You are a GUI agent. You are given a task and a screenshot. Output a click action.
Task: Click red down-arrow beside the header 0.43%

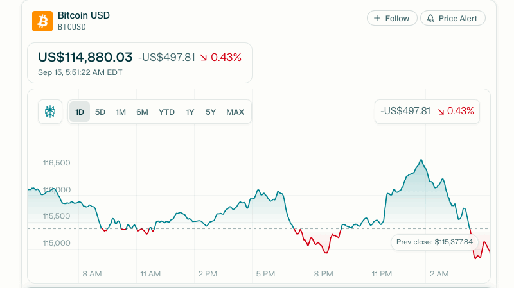tap(204, 58)
